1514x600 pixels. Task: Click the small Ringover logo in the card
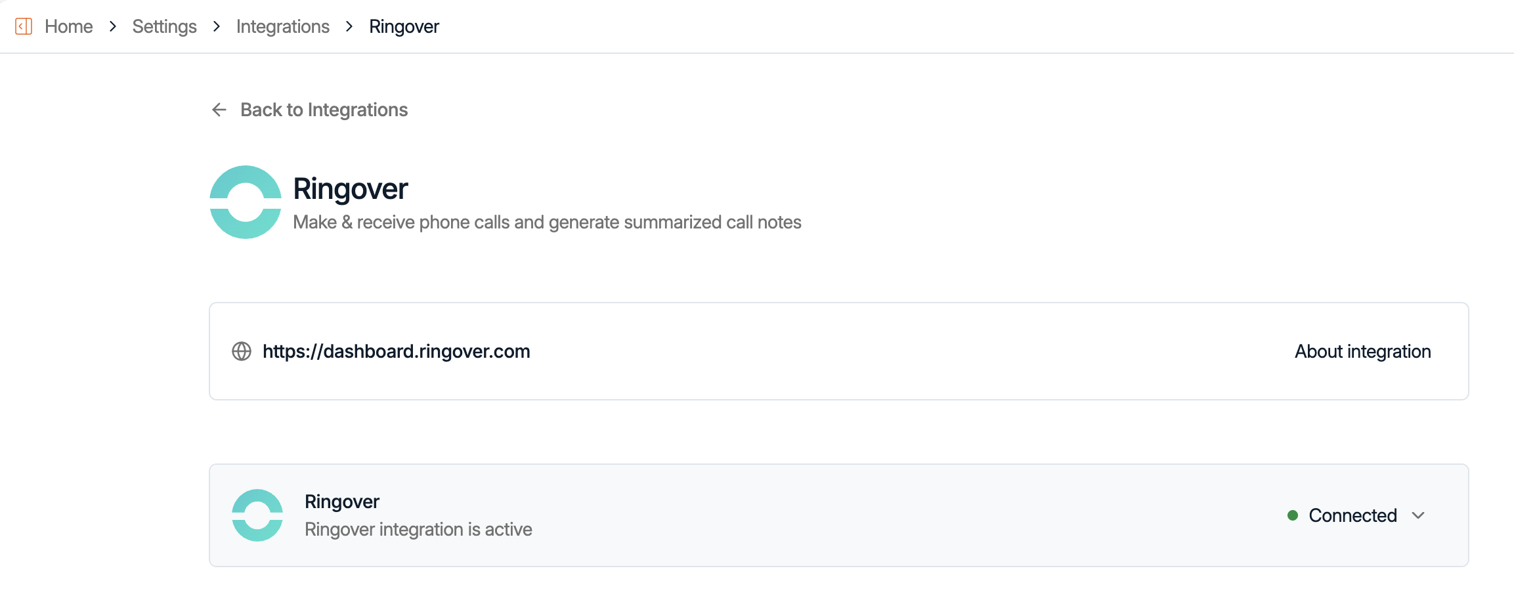[x=257, y=515]
